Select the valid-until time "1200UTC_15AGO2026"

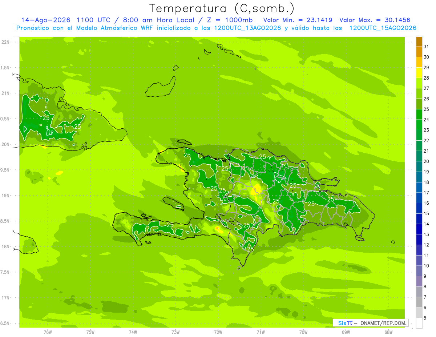tap(383, 28)
